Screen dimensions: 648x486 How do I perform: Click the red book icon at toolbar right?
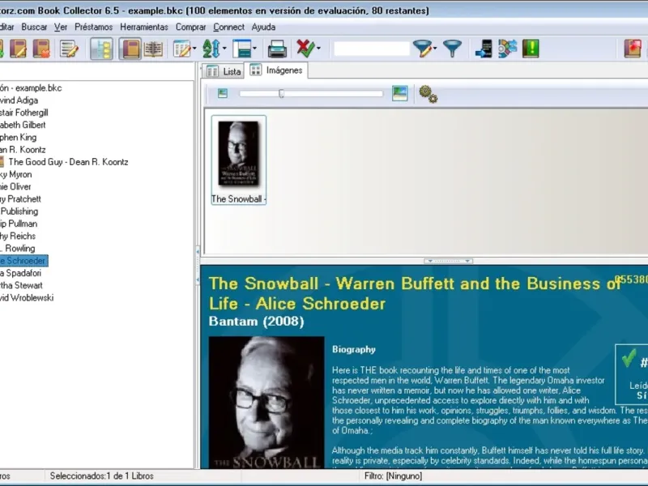coord(633,49)
